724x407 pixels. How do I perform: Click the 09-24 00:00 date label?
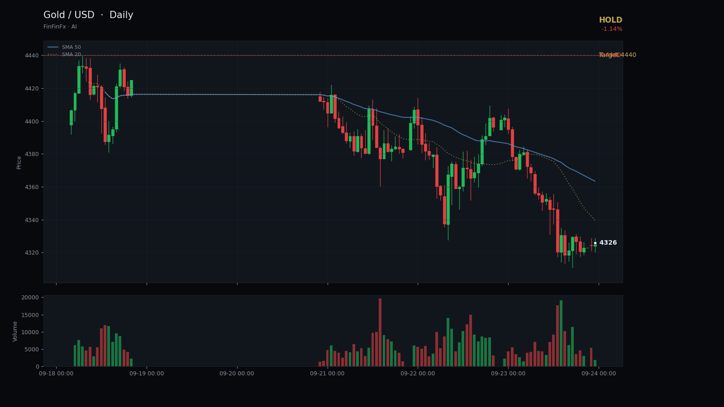click(x=599, y=374)
